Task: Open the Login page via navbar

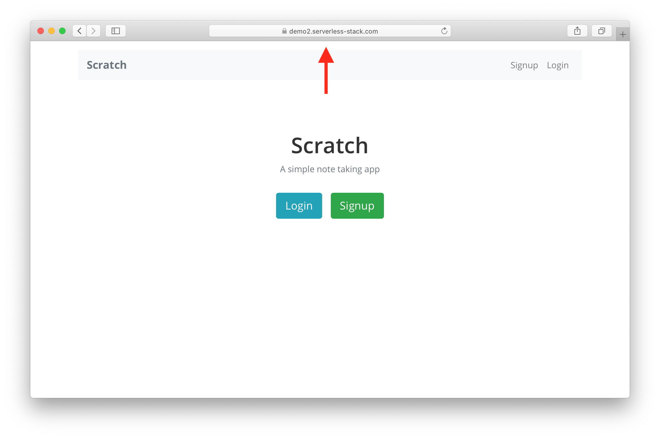Action: [x=558, y=64]
